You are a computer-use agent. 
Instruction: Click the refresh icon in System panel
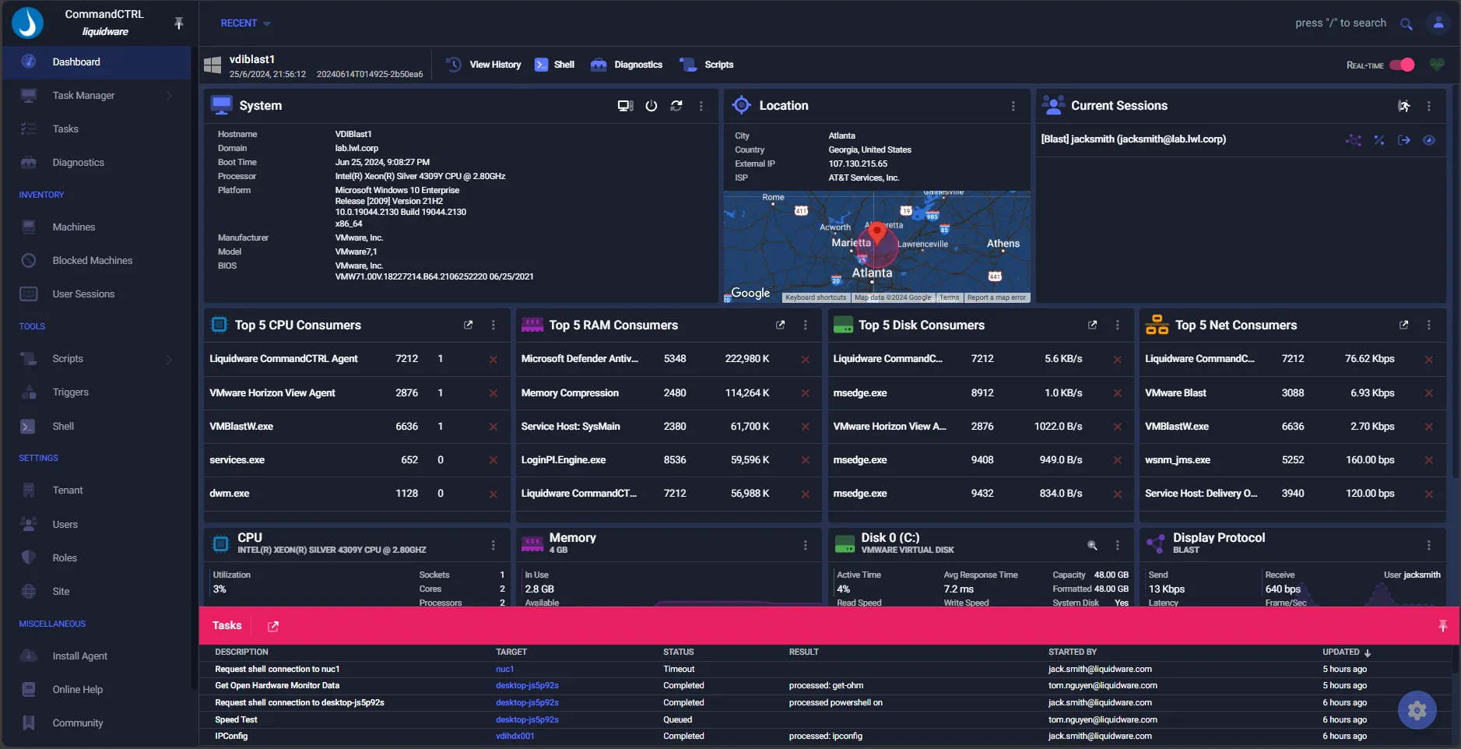click(676, 106)
